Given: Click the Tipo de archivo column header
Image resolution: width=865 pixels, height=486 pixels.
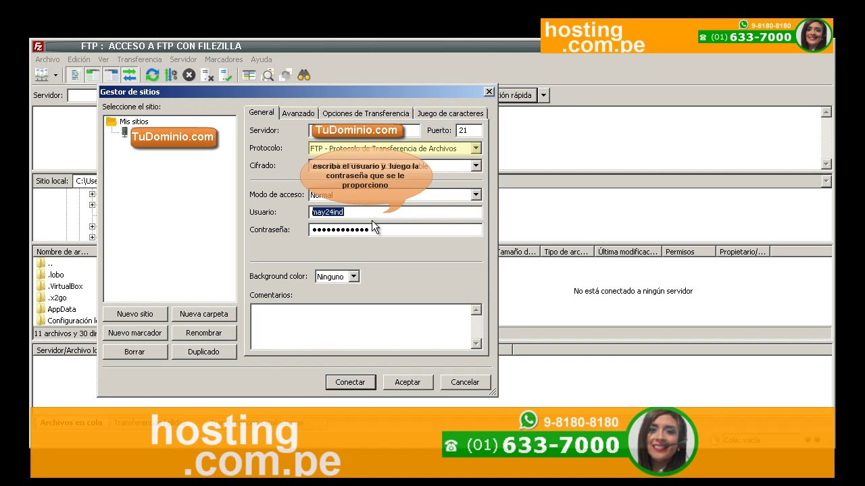Looking at the screenshot, I should [x=566, y=252].
